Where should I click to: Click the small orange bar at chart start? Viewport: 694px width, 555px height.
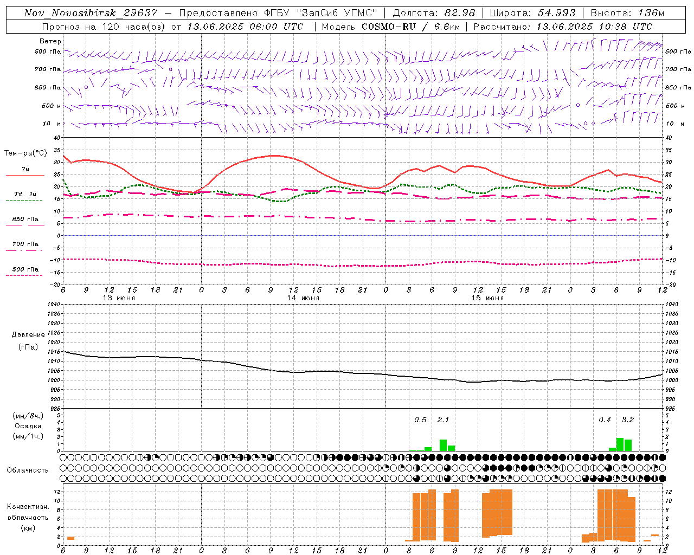70,538
